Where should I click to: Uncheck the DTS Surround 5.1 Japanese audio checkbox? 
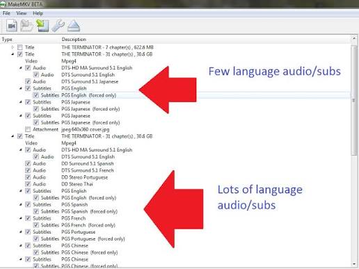28,81
